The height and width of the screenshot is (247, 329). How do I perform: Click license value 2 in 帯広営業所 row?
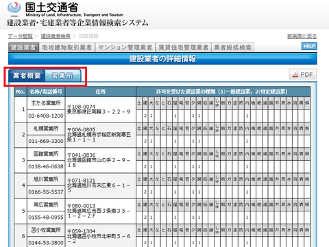tap(145, 218)
